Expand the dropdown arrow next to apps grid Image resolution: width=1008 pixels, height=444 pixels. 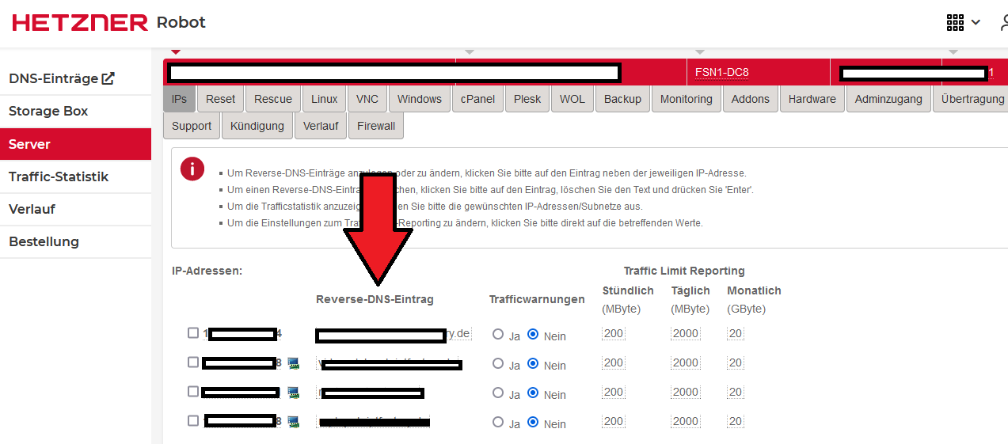[976, 22]
